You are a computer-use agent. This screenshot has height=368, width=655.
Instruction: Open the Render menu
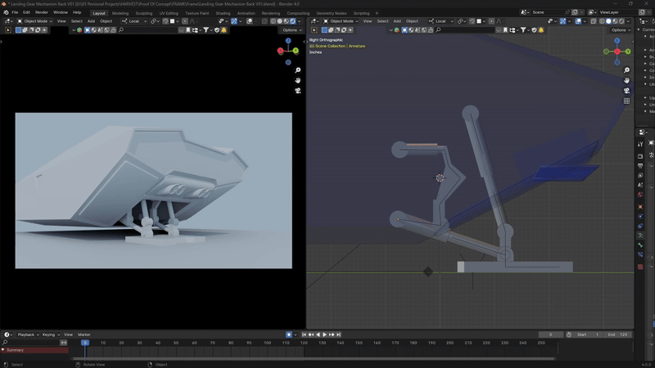click(42, 12)
